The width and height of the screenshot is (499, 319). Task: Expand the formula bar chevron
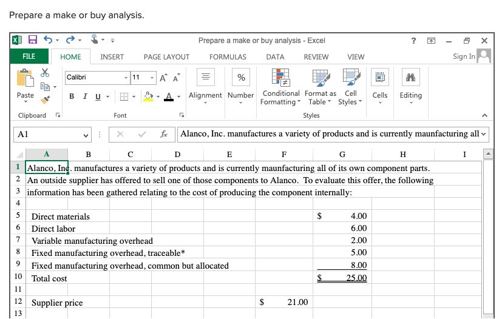pos(484,134)
